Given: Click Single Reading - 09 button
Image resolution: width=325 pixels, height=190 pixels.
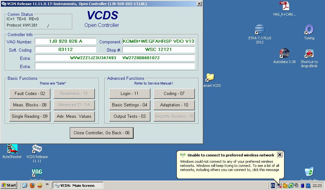Looking at the screenshot, I should click(x=30, y=117).
